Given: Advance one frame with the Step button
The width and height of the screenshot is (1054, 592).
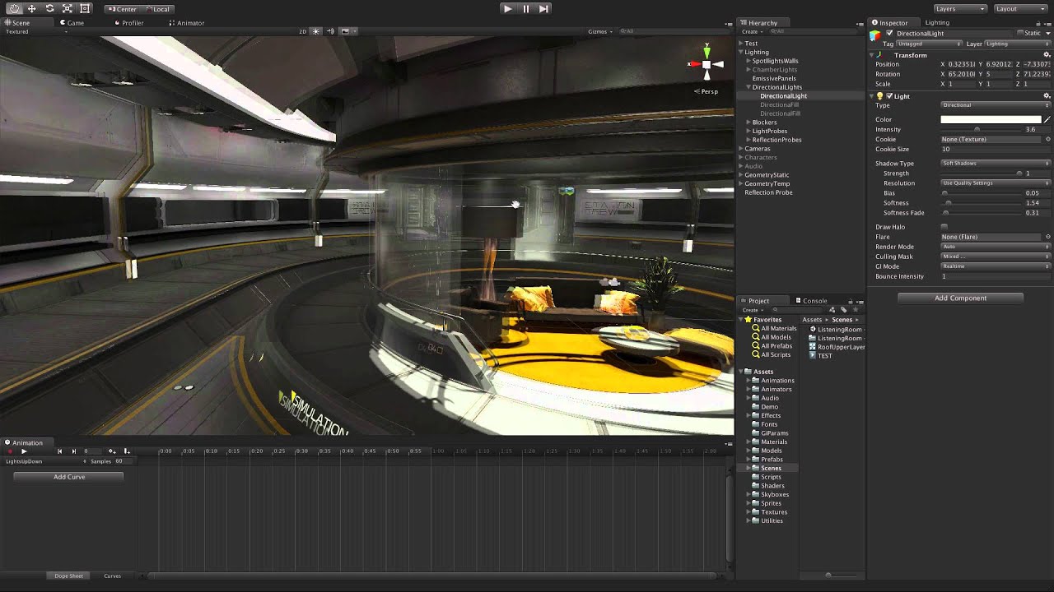Looking at the screenshot, I should pyautogui.click(x=543, y=8).
